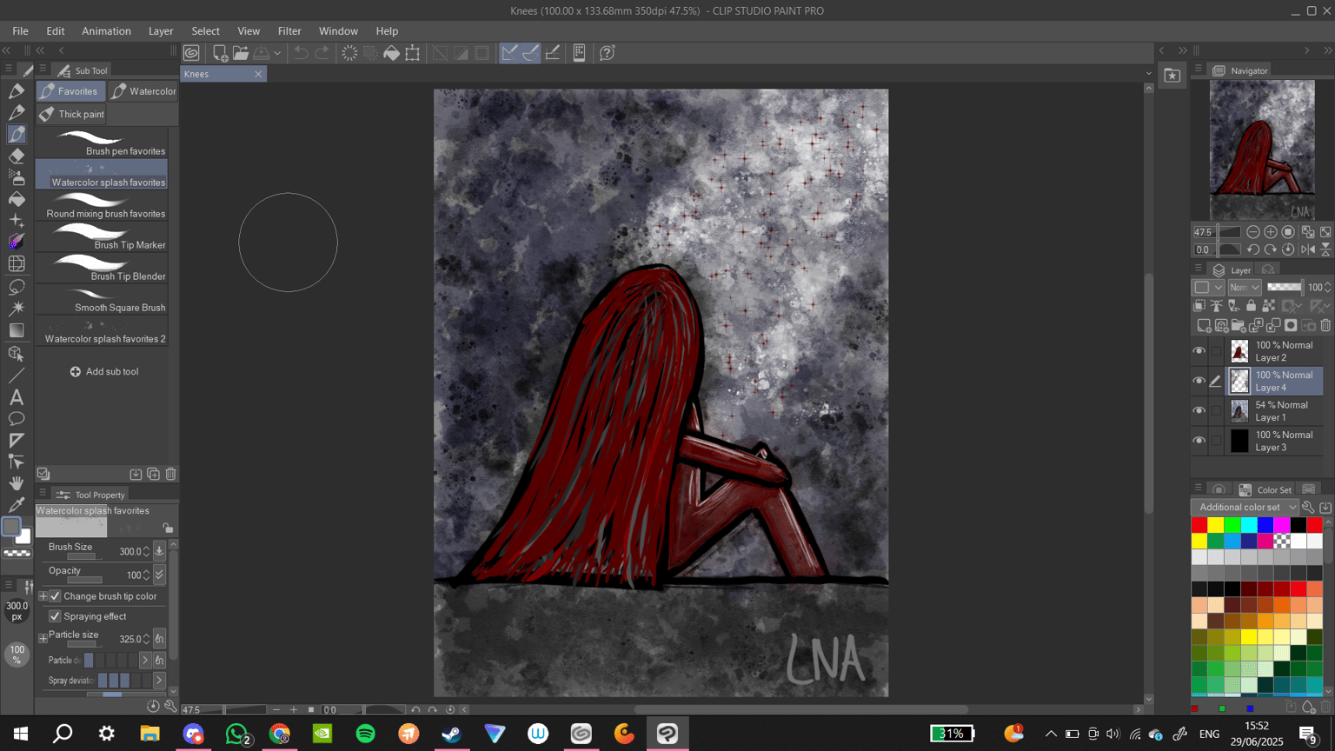This screenshot has width=1335, height=751.
Task: Click Add sub tool button
Action: 104,371
